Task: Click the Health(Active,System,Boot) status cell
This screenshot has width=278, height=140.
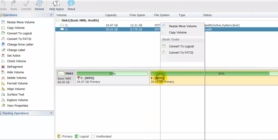Action: [x=222, y=25]
